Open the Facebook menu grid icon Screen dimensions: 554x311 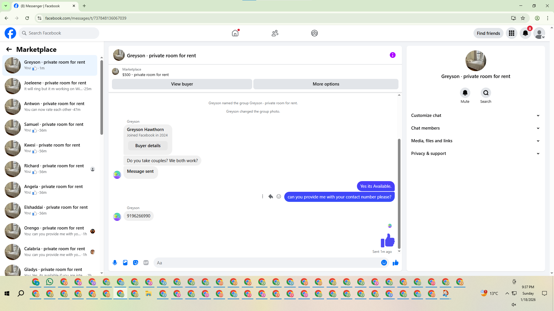(512, 33)
